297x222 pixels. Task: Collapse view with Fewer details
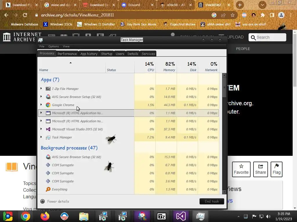pyautogui.click(x=55, y=201)
